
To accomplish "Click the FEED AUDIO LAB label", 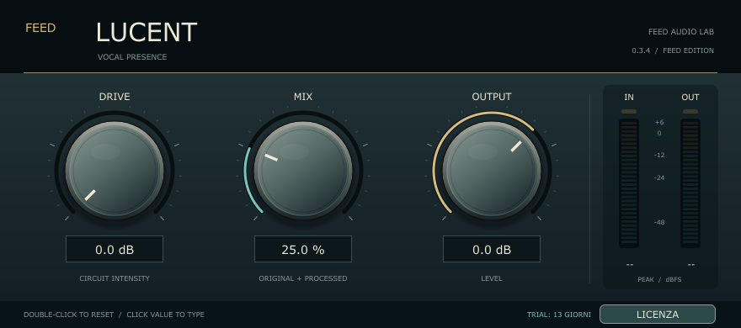I will (681, 32).
